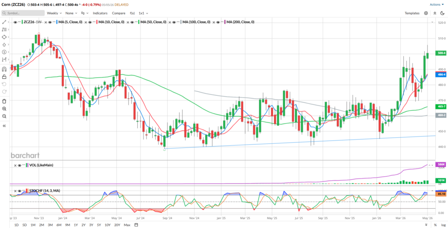Open the Indicators panel

coord(100,13)
